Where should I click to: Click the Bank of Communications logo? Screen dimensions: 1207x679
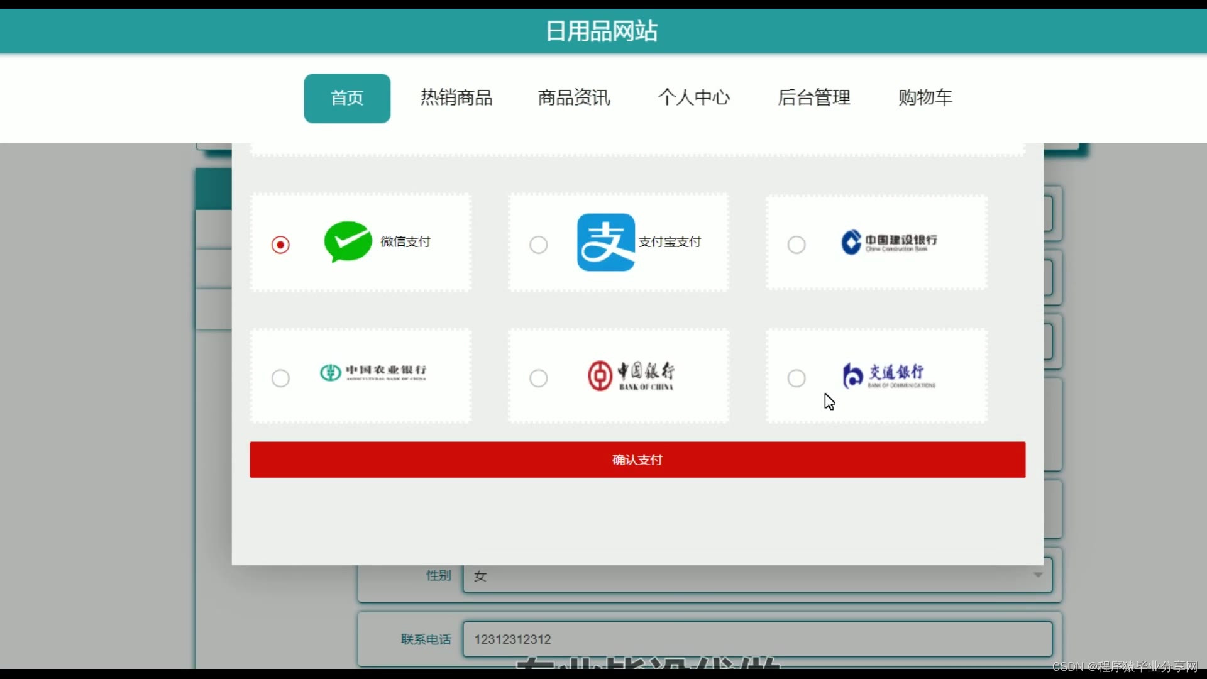click(888, 376)
